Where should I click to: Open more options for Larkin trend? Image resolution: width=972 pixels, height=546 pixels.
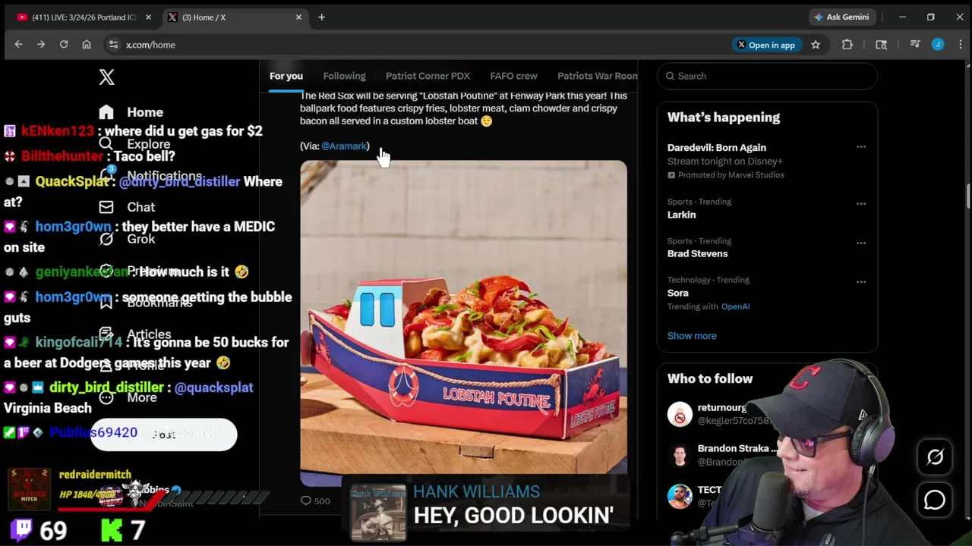pyautogui.click(x=861, y=204)
